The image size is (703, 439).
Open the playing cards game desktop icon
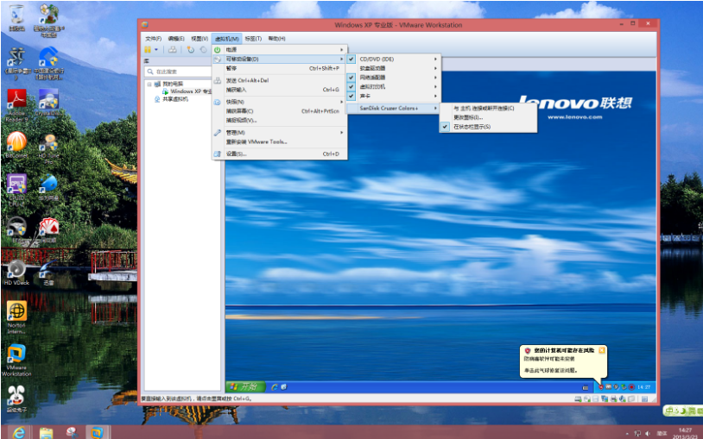48,230
